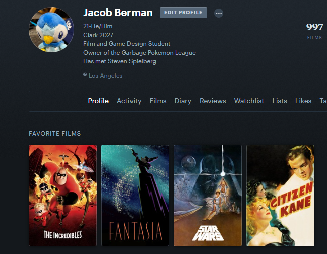Open the Piplup plush profile avatar

(51, 30)
